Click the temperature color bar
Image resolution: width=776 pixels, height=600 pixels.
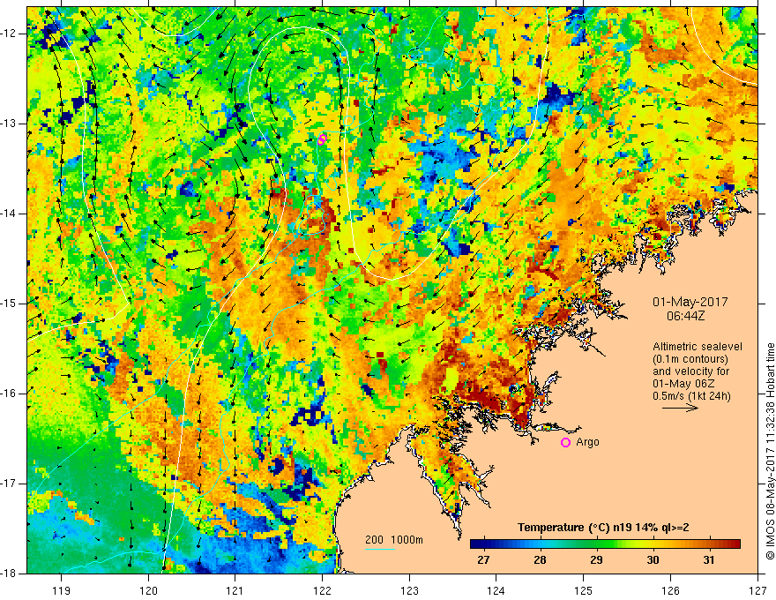(605, 544)
